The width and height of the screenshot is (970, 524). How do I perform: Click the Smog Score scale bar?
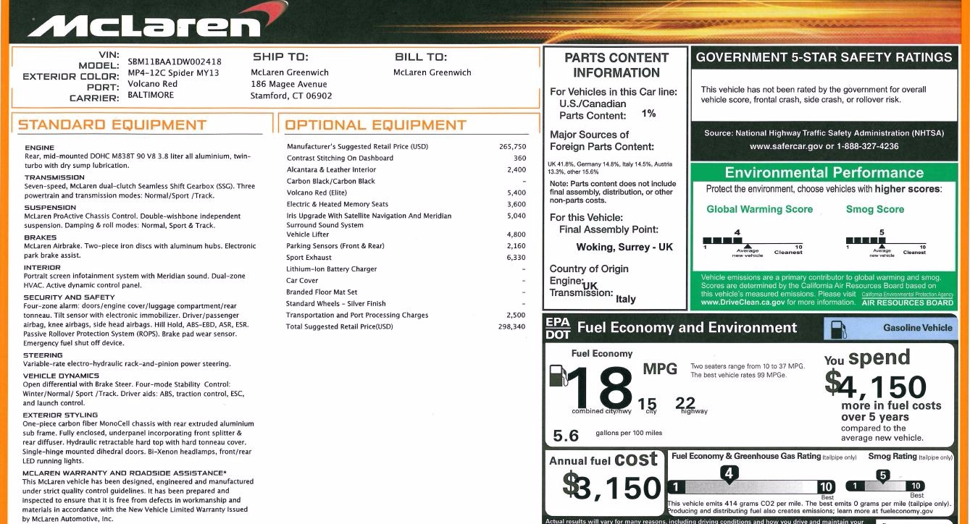pyautogui.click(x=886, y=241)
